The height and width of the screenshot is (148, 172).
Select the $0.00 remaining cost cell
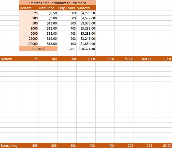pyautogui.click(x=163, y=145)
